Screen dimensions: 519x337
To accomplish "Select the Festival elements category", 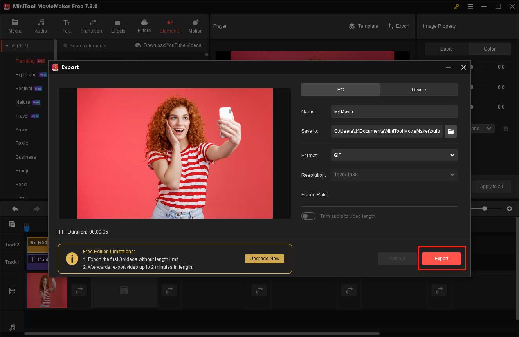I will 23,89.
